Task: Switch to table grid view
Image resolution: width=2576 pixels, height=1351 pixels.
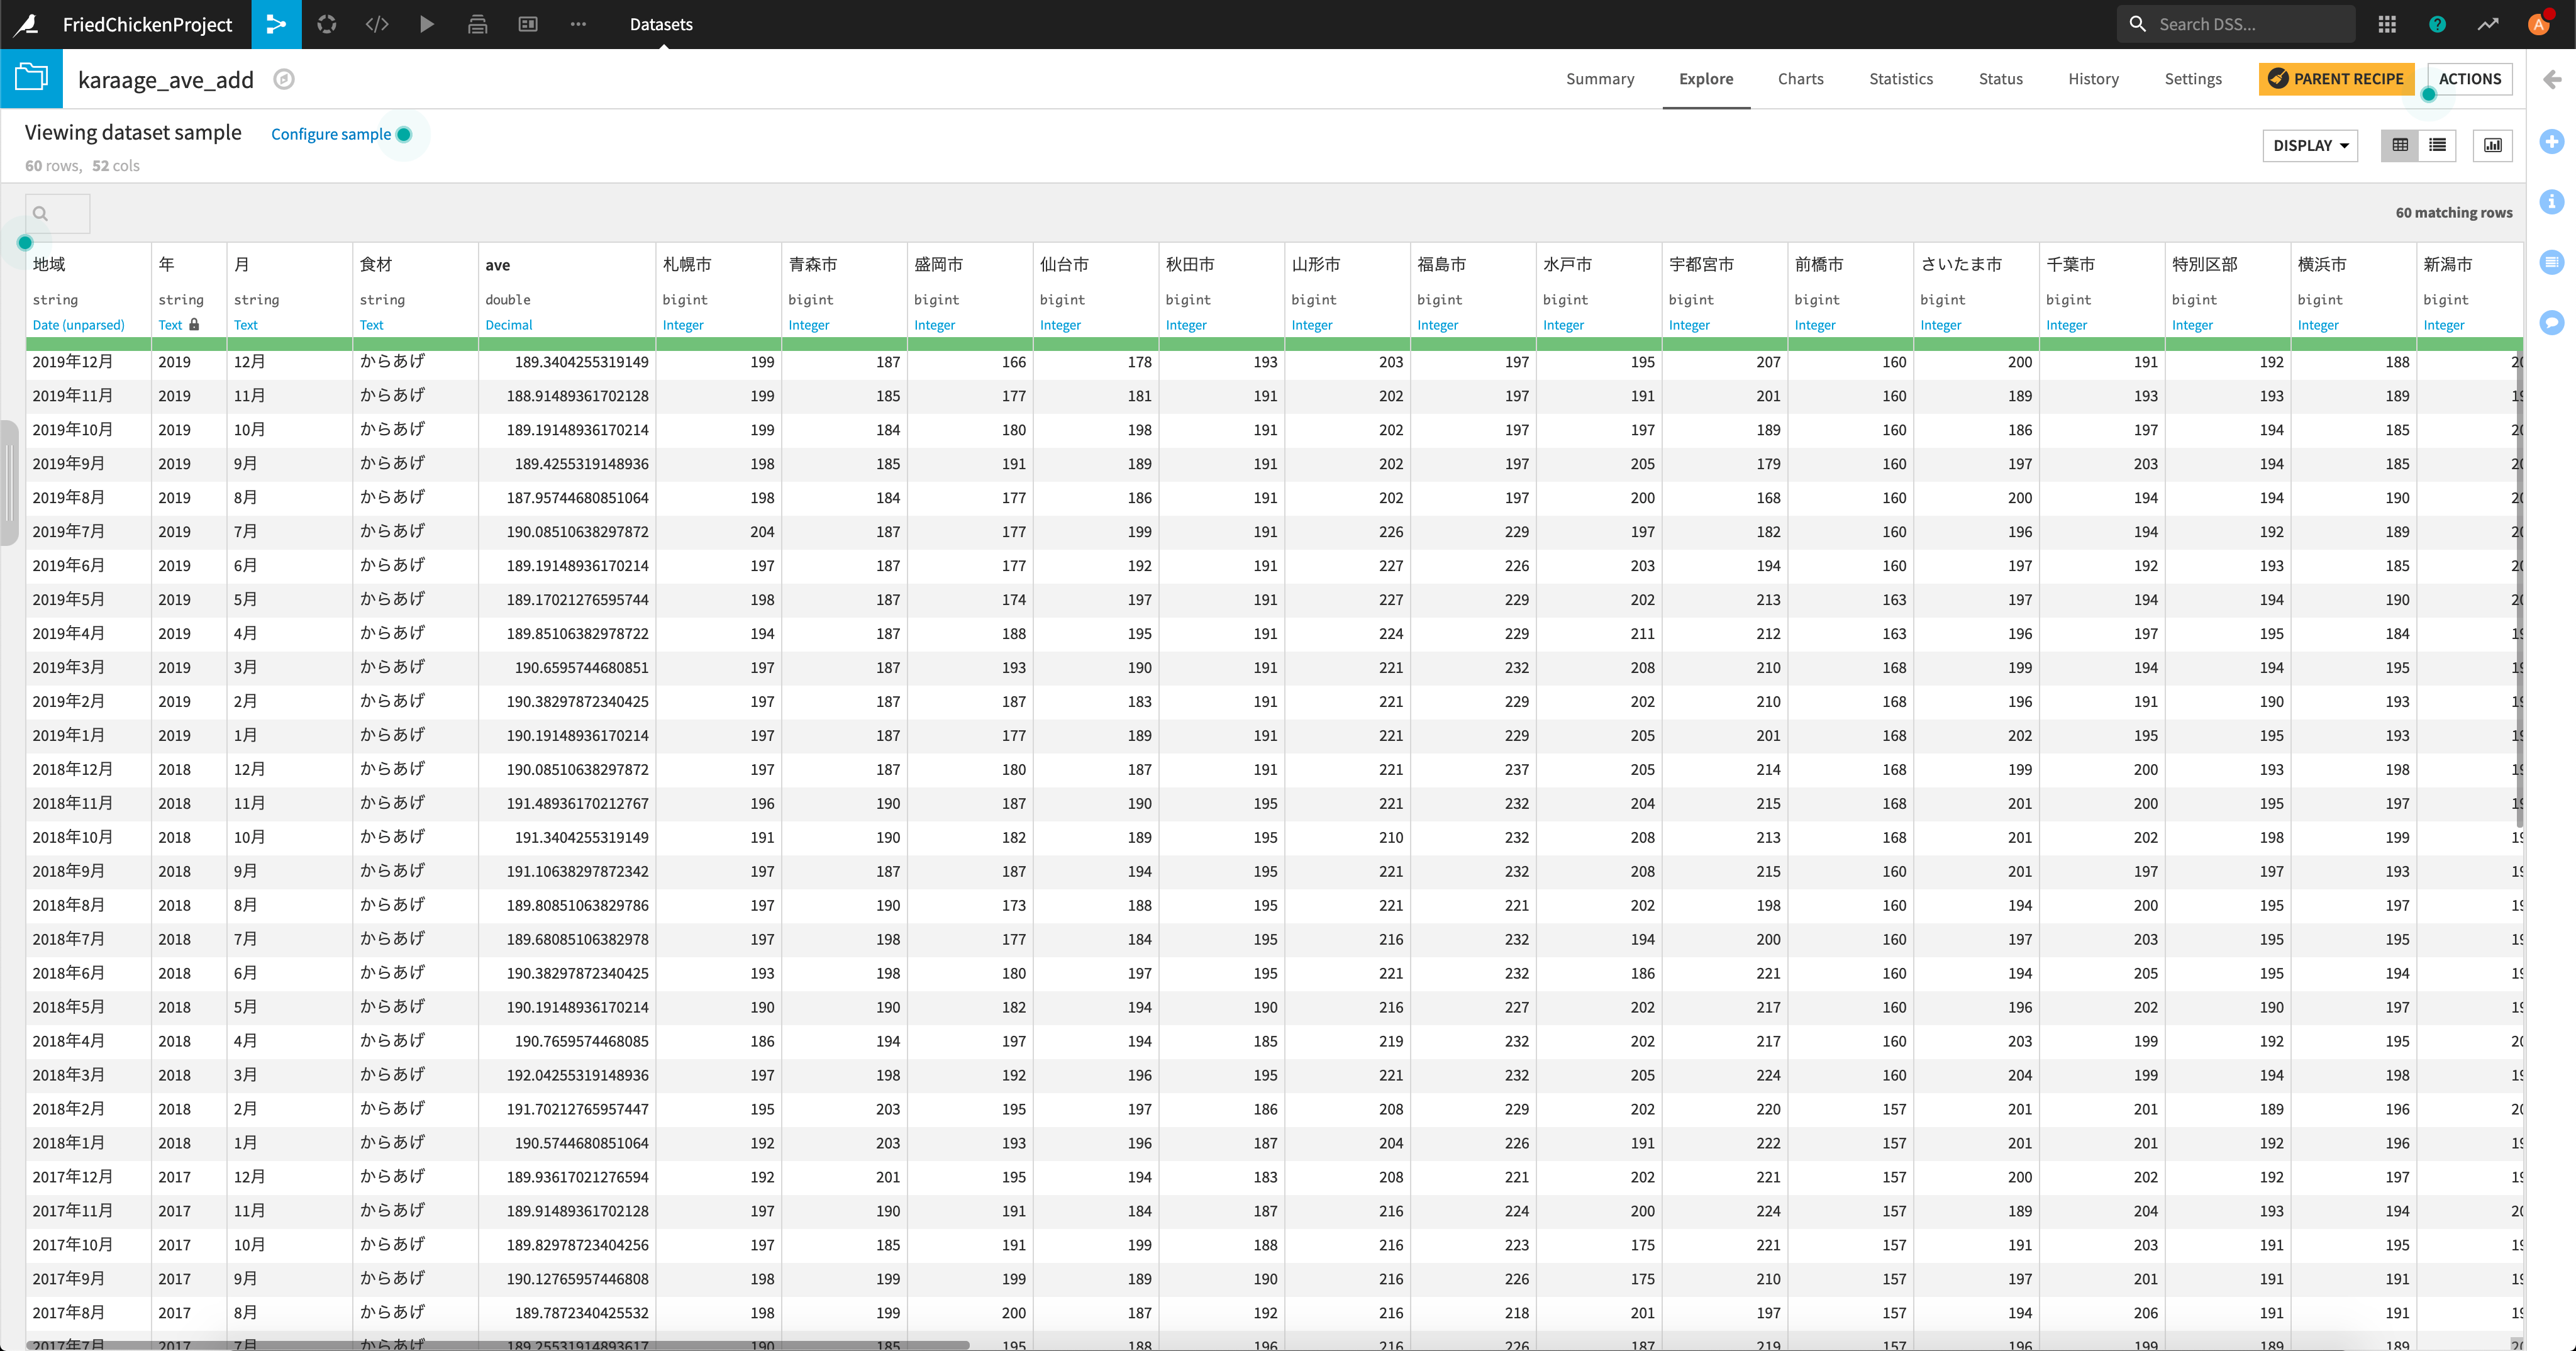Action: point(2400,145)
